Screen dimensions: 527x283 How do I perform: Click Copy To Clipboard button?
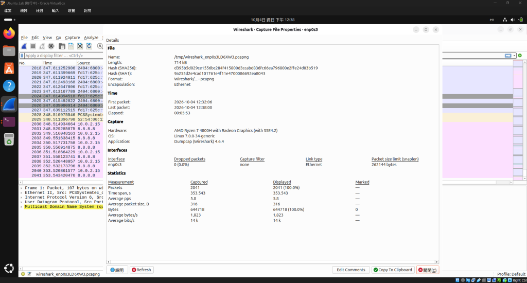pyautogui.click(x=393, y=270)
